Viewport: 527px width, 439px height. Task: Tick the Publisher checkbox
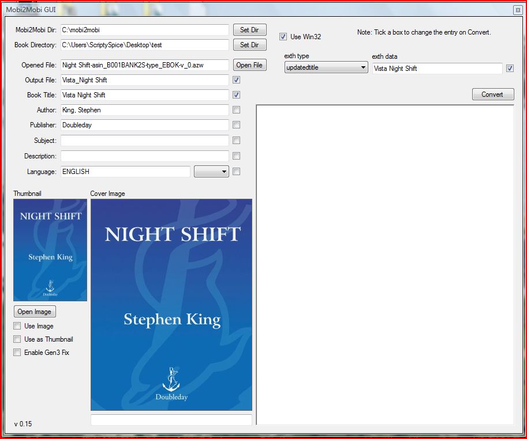[x=236, y=125]
